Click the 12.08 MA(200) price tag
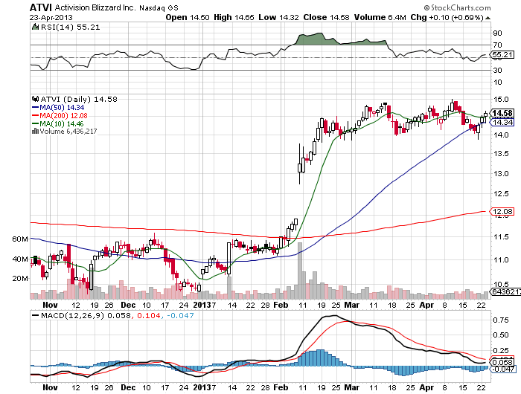This screenshot has height=394, width=521. [x=502, y=211]
